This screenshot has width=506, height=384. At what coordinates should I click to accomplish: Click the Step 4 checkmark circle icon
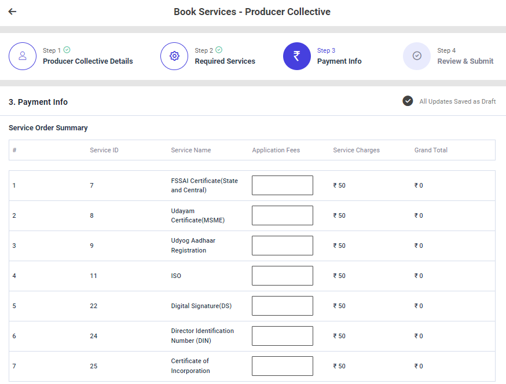pos(417,56)
